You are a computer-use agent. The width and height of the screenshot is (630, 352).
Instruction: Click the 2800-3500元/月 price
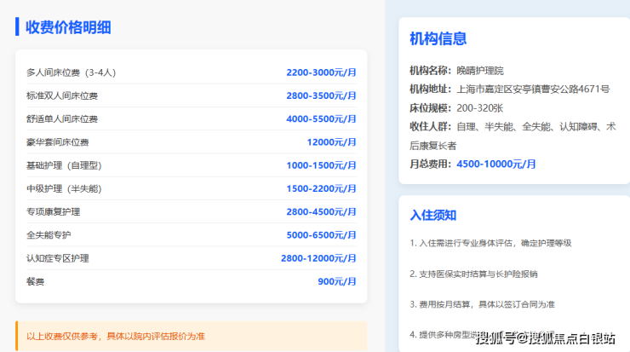click(x=321, y=95)
